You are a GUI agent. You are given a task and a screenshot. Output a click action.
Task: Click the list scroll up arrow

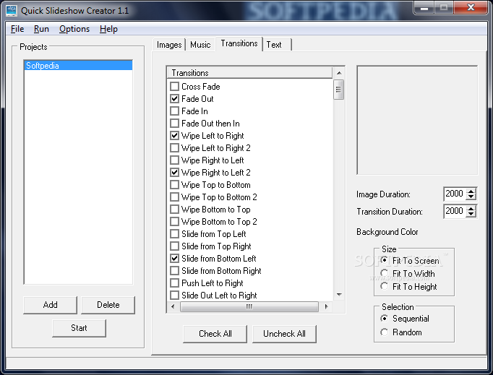click(339, 73)
